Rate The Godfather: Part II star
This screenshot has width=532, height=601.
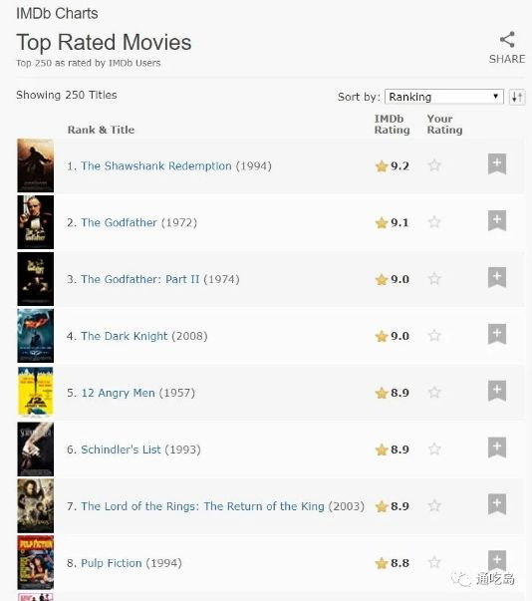[x=434, y=279]
